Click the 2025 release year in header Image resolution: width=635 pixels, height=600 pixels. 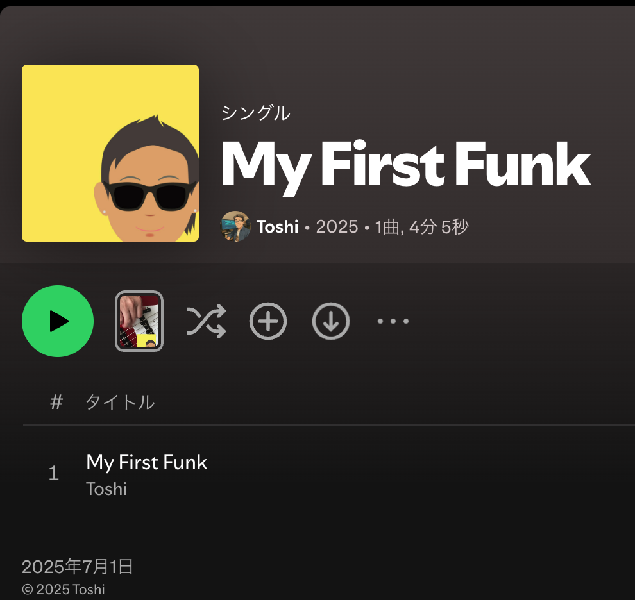[x=337, y=227]
